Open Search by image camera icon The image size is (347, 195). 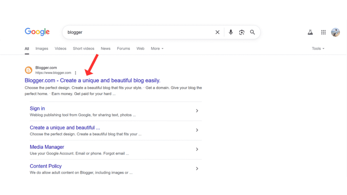pos(242,32)
